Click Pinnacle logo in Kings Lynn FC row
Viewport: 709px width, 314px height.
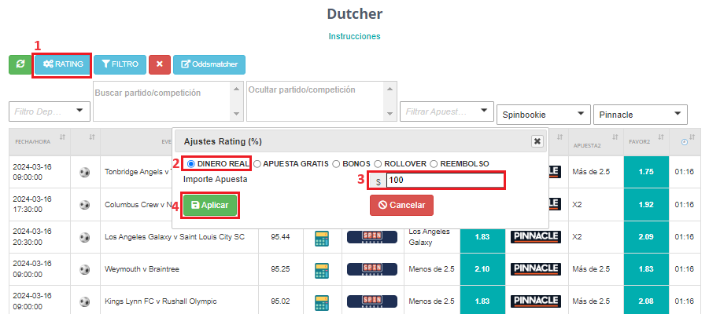[536, 301]
